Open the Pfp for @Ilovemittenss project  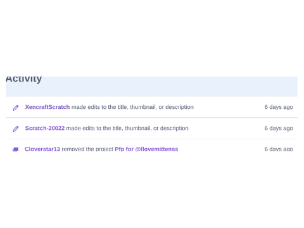146,149
